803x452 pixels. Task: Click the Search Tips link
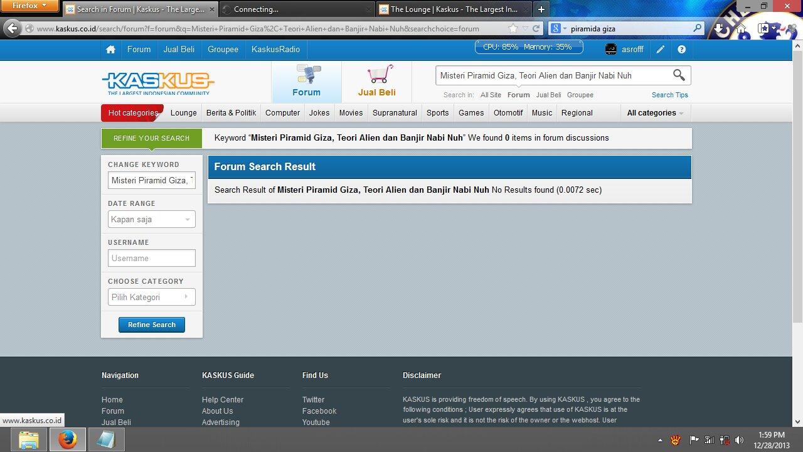click(x=669, y=95)
